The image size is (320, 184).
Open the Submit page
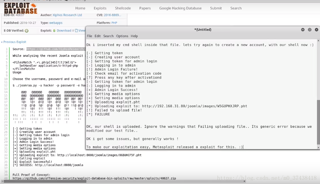pyautogui.click(x=216, y=8)
